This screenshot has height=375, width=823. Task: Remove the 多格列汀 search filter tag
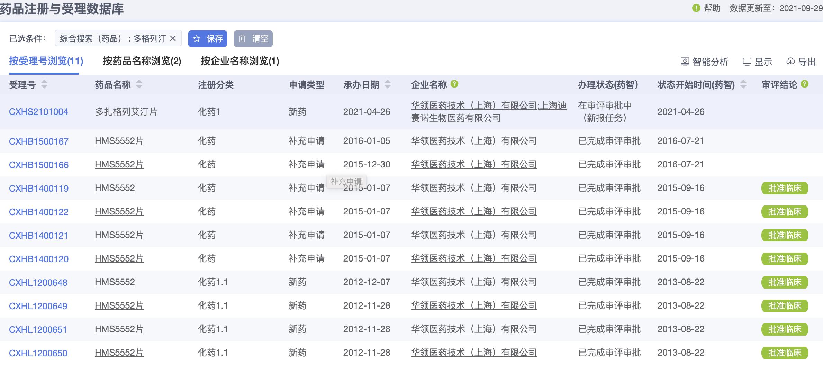point(174,39)
